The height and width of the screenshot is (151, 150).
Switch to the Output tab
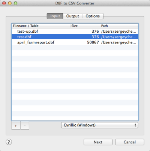[x=73, y=16]
